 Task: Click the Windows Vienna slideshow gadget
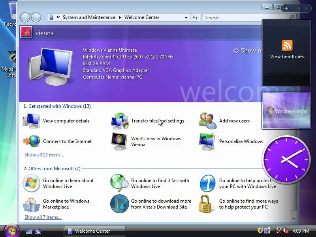click(x=286, y=111)
